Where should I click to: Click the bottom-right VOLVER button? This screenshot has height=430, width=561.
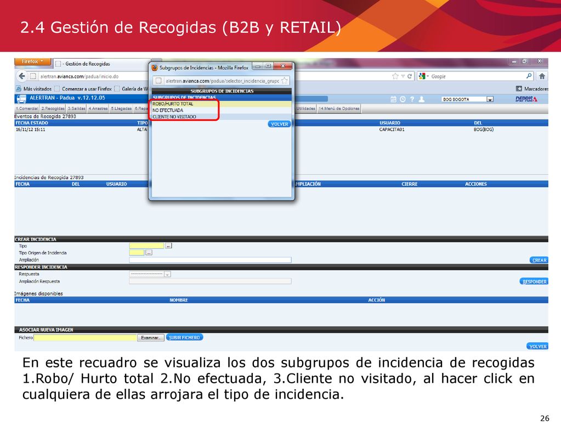tap(537, 346)
